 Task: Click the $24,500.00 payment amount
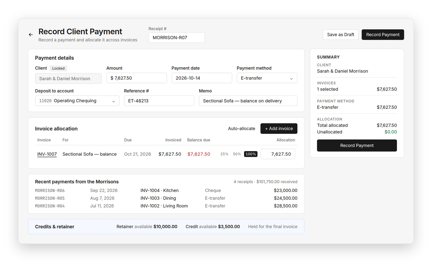tap(286, 198)
